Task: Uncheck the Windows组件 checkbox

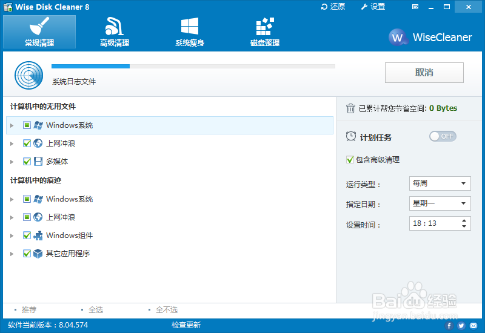Action: 27,236
